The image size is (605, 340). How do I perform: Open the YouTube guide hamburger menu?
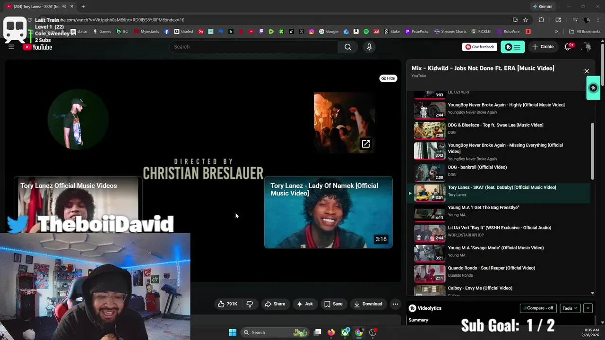click(x=11, y=47)
